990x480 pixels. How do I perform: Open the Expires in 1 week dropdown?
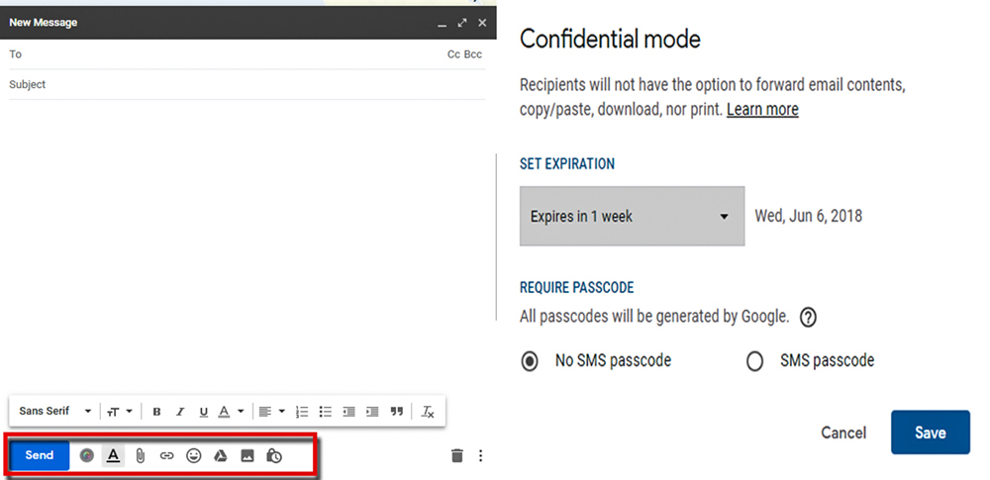click(x=632, y=216)
